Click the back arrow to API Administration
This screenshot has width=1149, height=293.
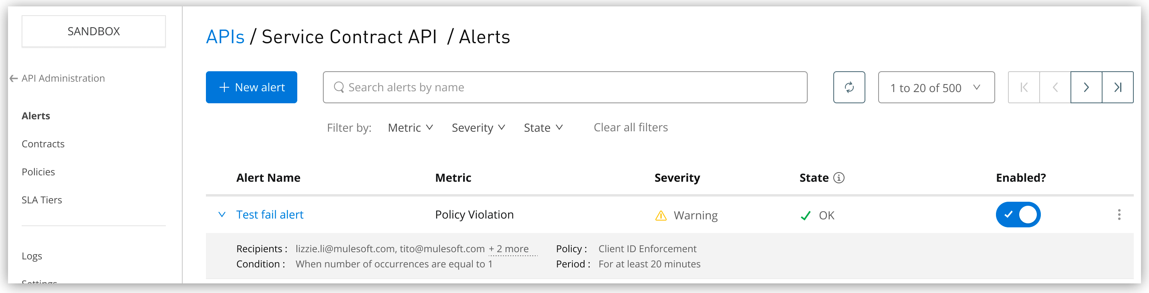pos(12,78)
